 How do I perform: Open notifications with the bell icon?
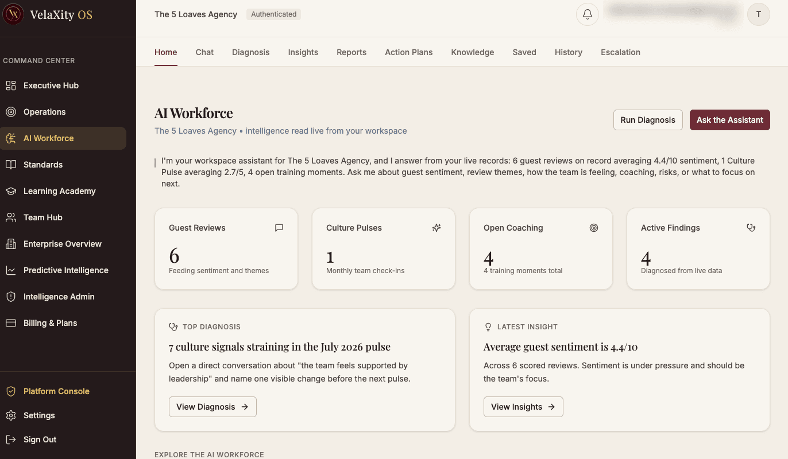(588, 14)
